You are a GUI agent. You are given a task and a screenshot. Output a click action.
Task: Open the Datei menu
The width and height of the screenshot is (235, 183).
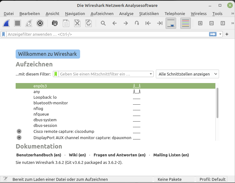pos(9,14)
